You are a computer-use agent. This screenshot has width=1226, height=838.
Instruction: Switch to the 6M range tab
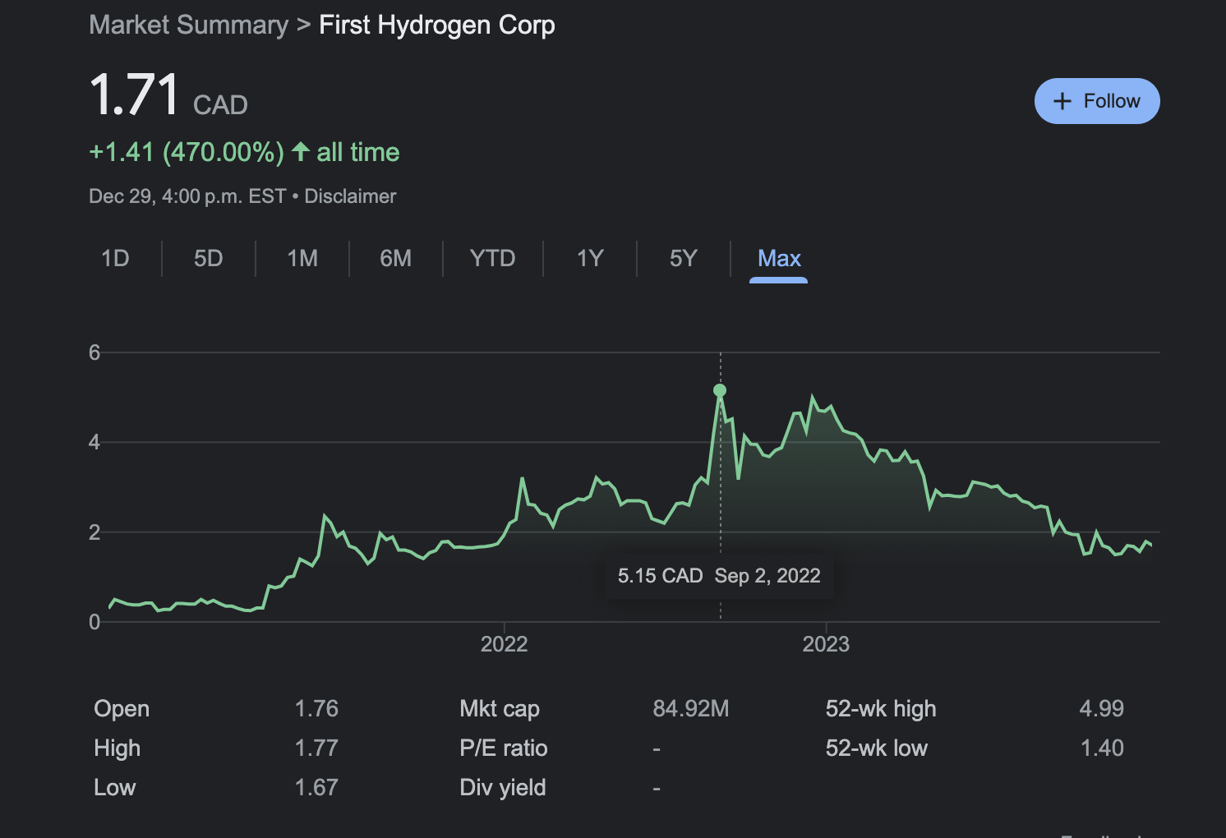[396, 259]
